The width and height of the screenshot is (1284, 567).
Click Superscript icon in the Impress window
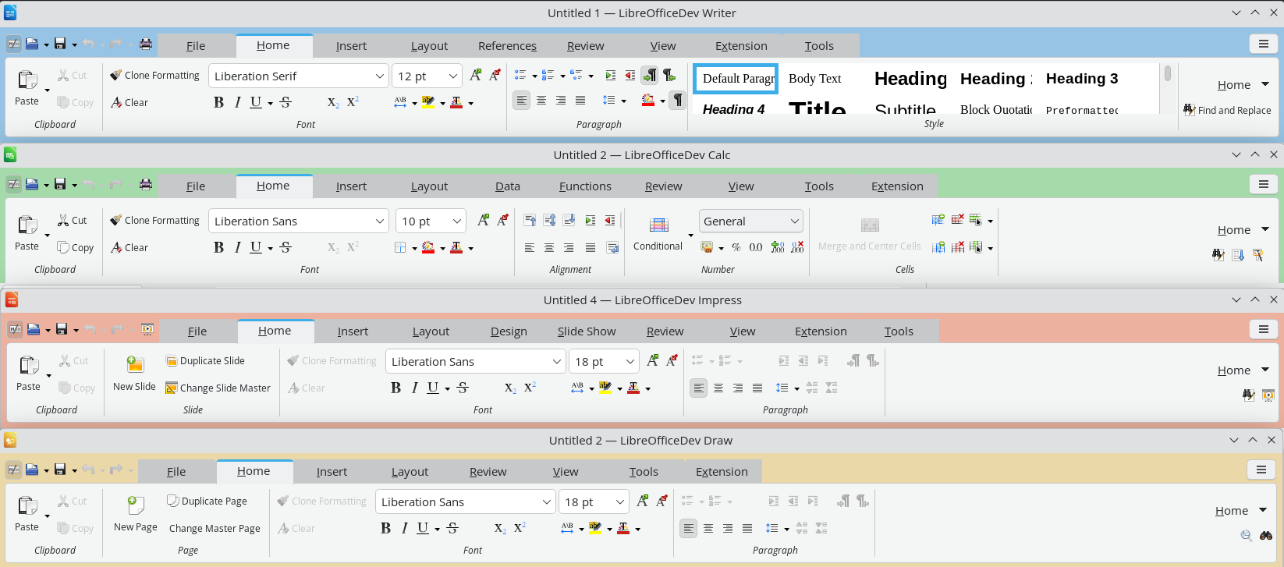[x=530, y=388]
